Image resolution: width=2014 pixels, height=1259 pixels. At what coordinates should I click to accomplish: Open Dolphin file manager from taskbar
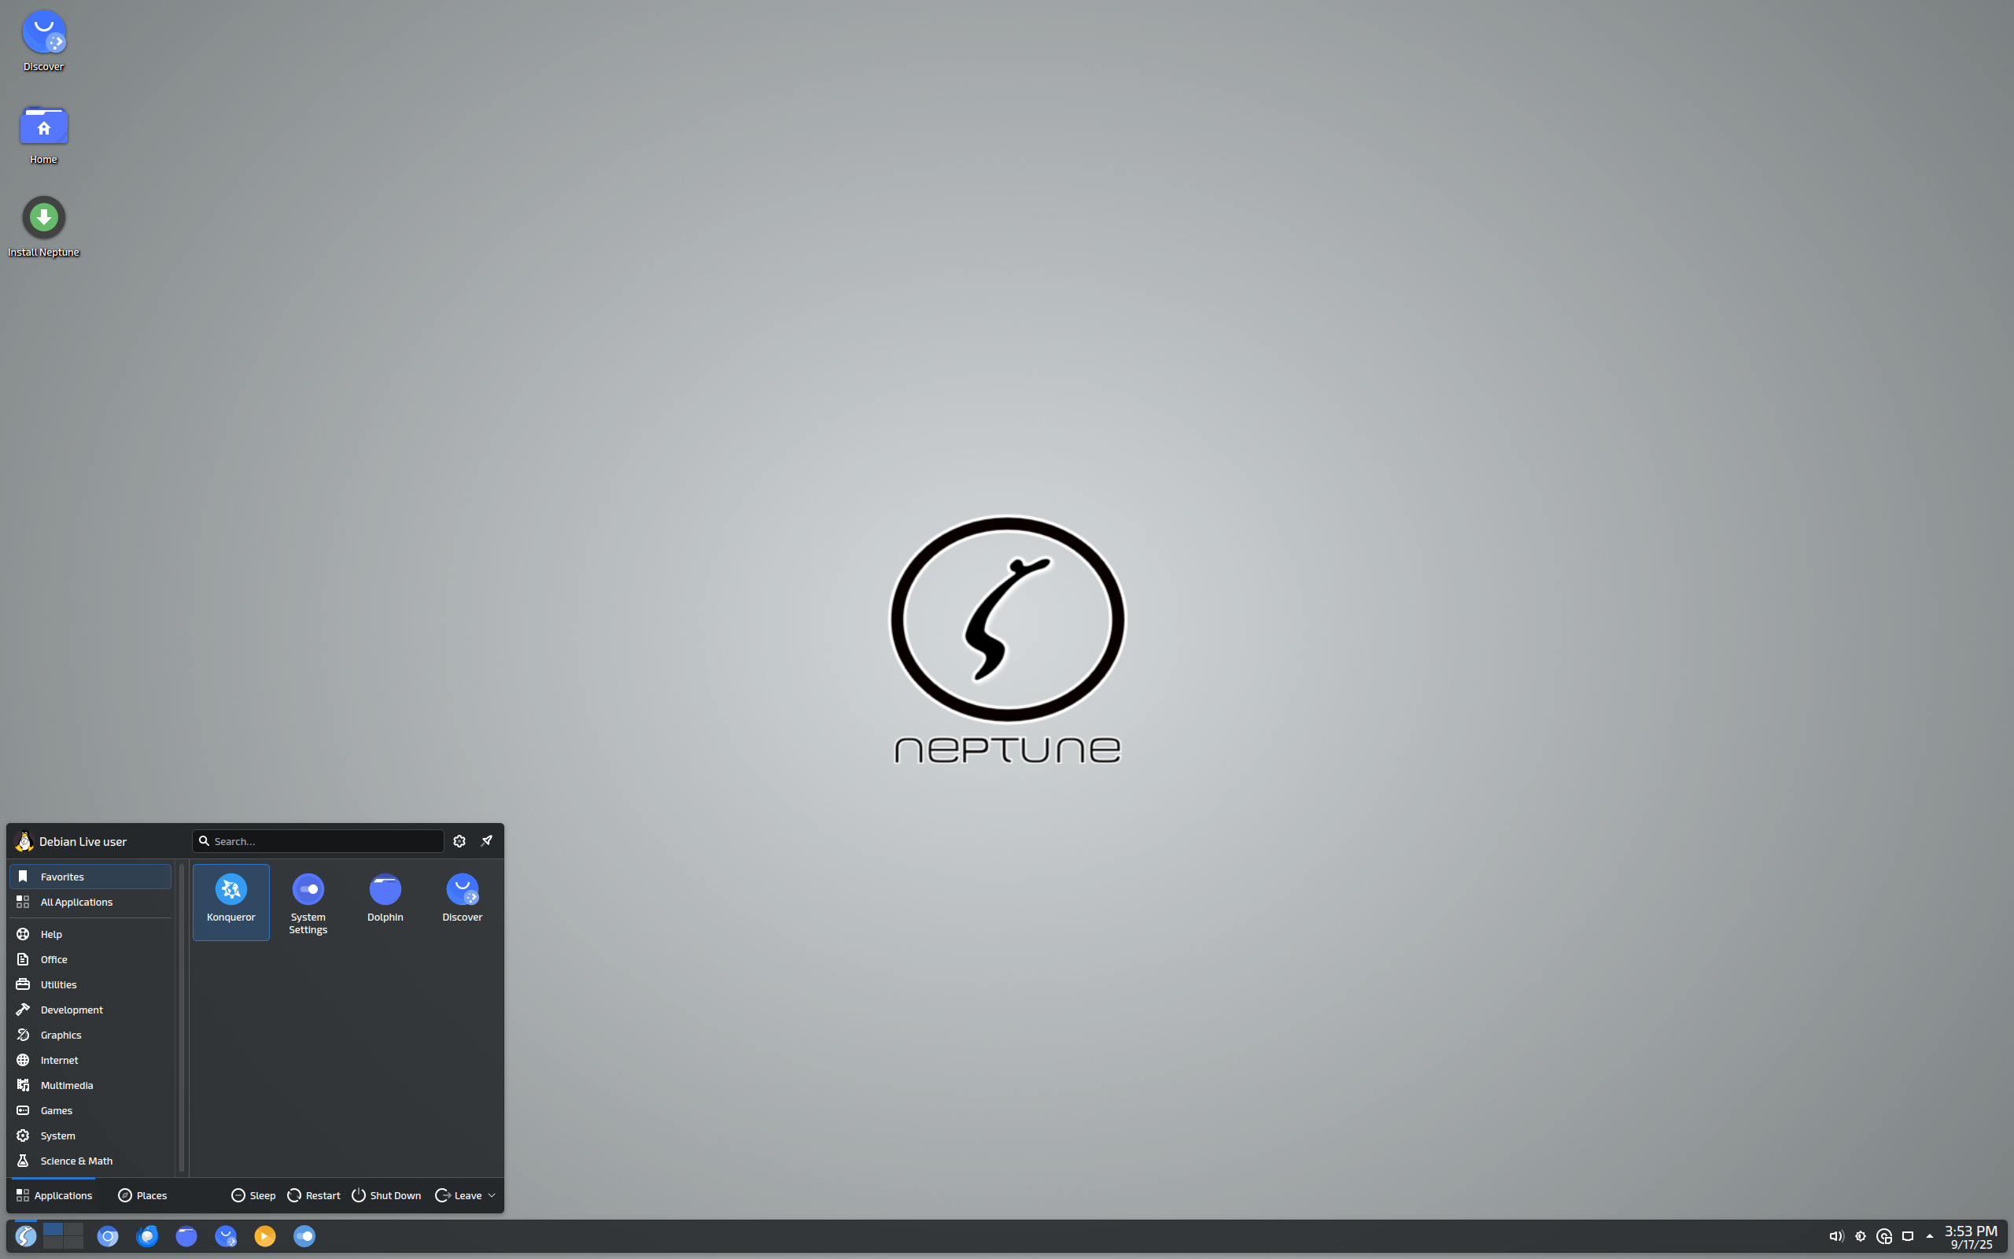(186, 1236)
